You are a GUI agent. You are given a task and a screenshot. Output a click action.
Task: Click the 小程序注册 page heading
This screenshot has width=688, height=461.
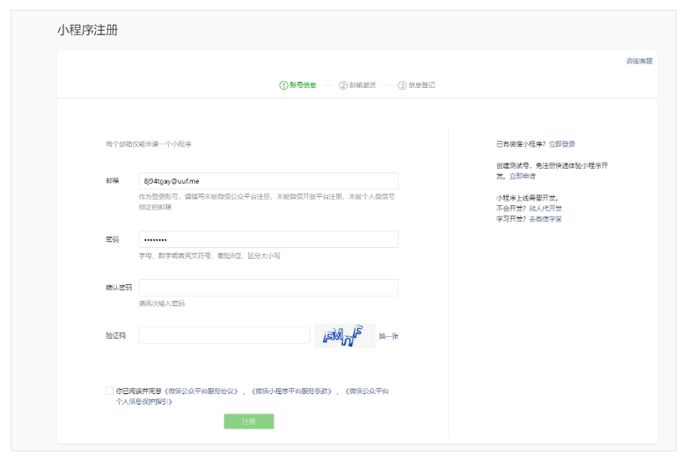coord(88,30)
